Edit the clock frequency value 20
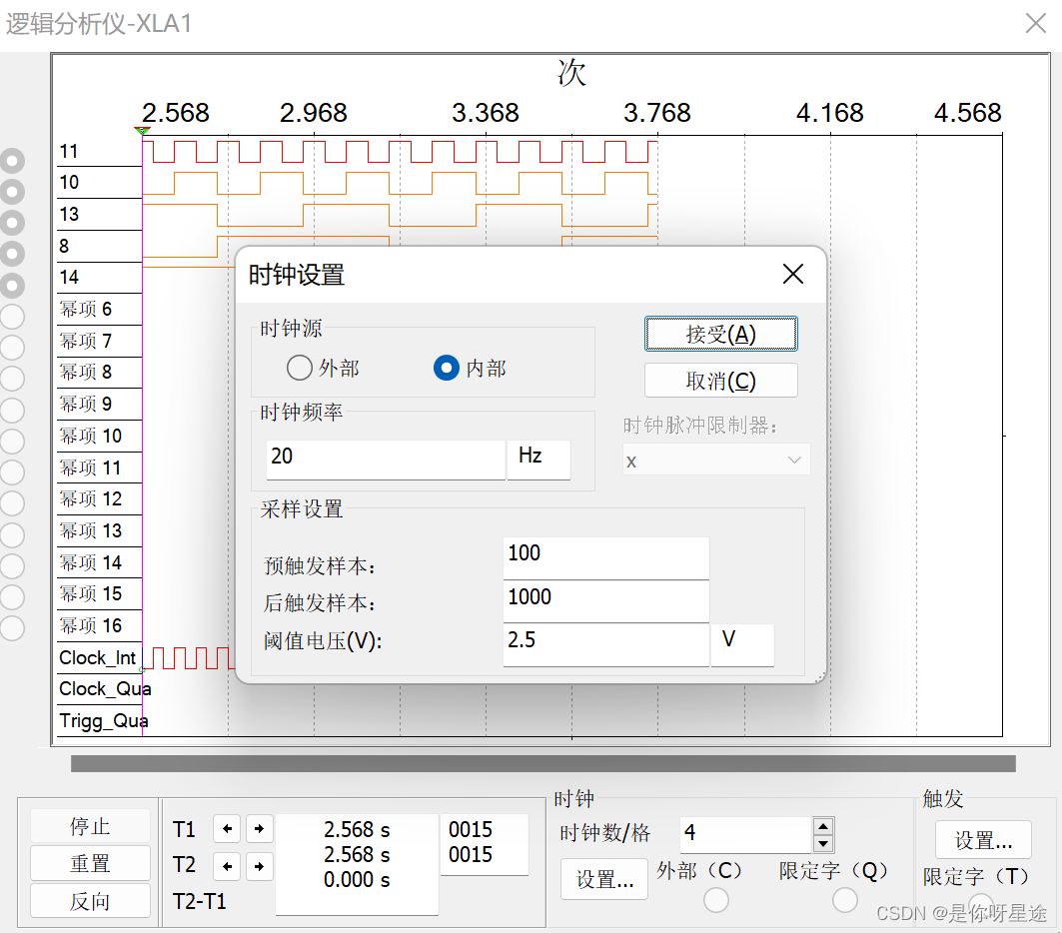This screenshot has height=933, width=1062. [x=386, y=460]
